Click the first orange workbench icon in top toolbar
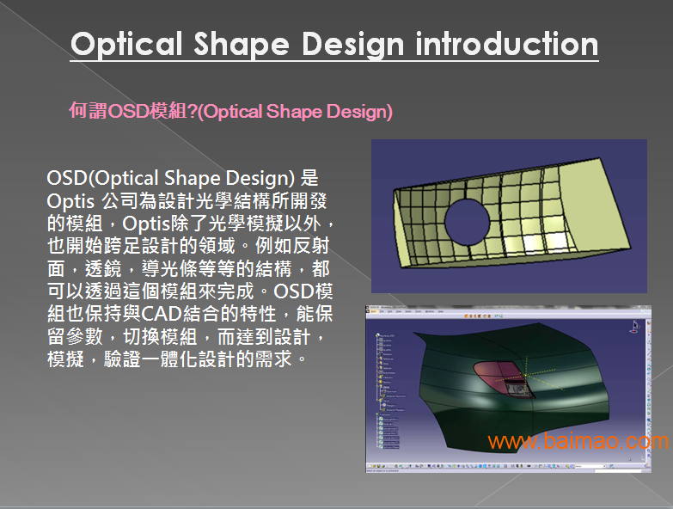Image resolution: width=673 pixels, height=509 pixels. 466,316
